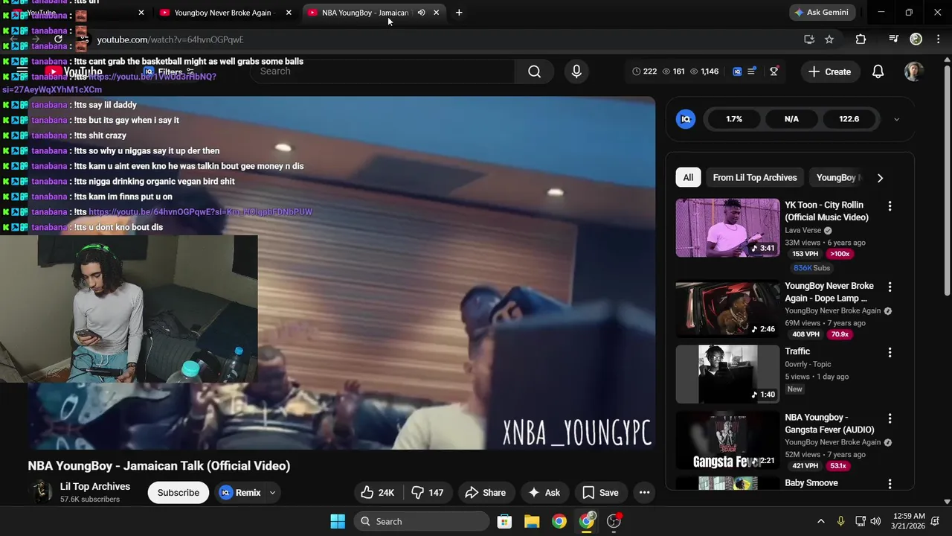This screenshot has width=952, height=536.
Task: Open the media controls icon in Chrome toolbar
Action: [894, 39]
